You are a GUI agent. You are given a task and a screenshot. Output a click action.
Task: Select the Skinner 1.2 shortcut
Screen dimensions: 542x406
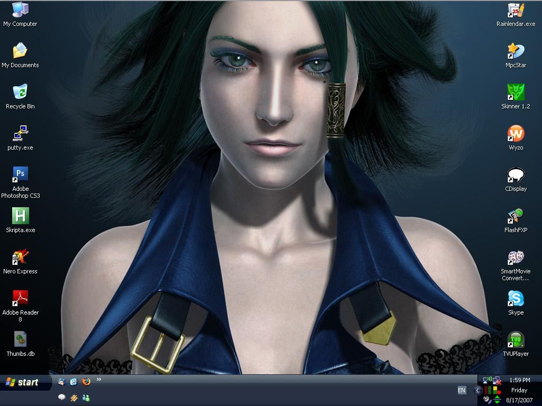point(516,97)
